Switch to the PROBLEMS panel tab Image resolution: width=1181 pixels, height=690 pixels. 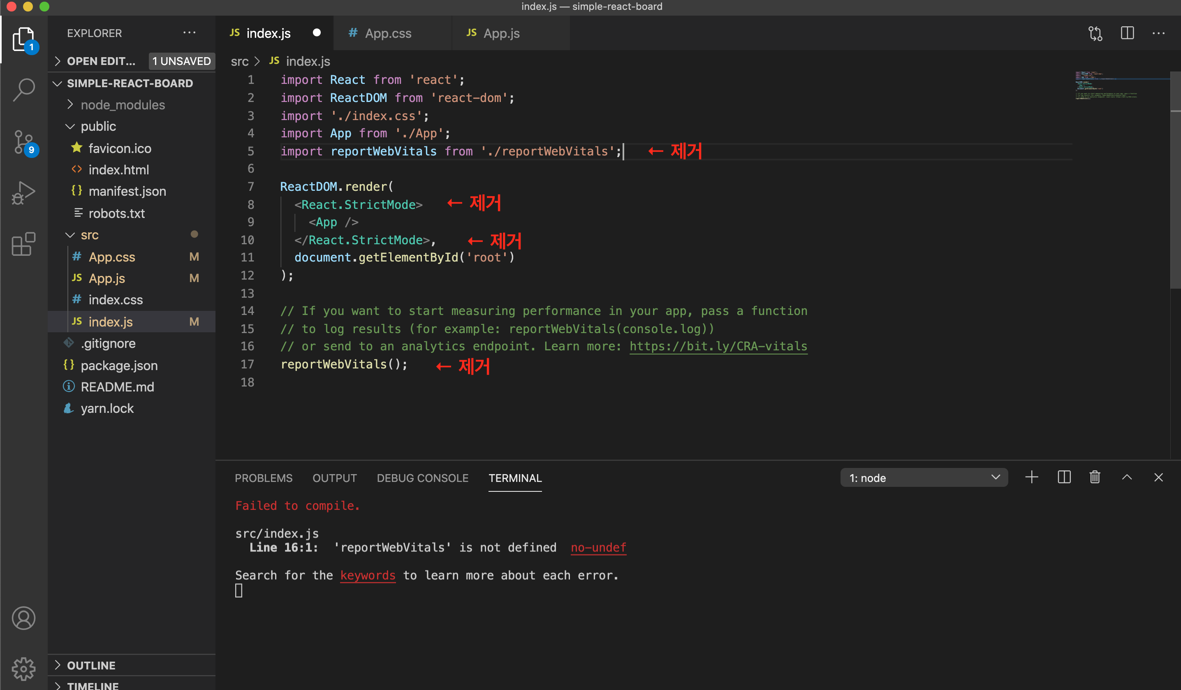(264, 478)
